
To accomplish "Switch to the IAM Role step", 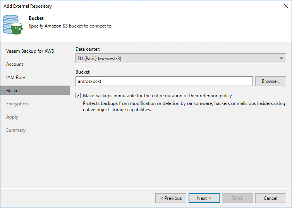I will coord(15,77).
